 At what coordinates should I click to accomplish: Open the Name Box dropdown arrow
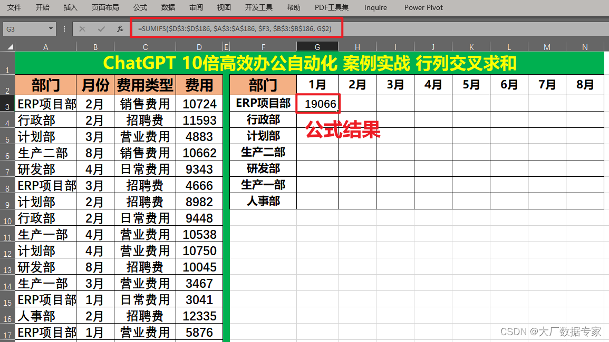pyautogui.click(x=50, y=29)
